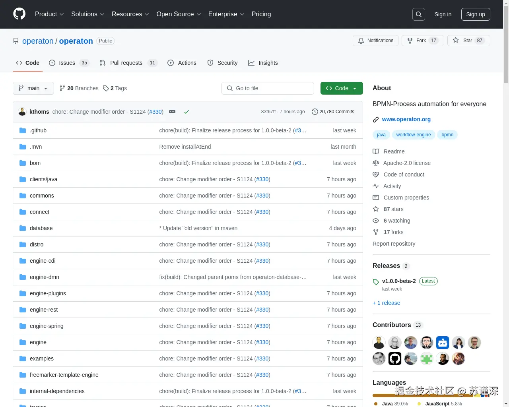Expand the Product menu
Screen dimensions: 509x407
point(49,14)
